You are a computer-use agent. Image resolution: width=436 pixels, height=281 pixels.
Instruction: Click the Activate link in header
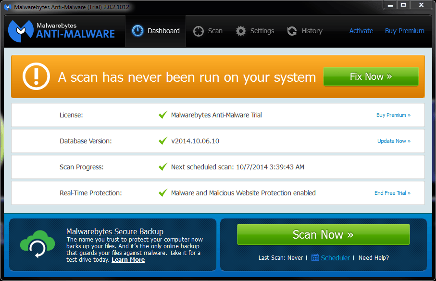tap(361, 31)
